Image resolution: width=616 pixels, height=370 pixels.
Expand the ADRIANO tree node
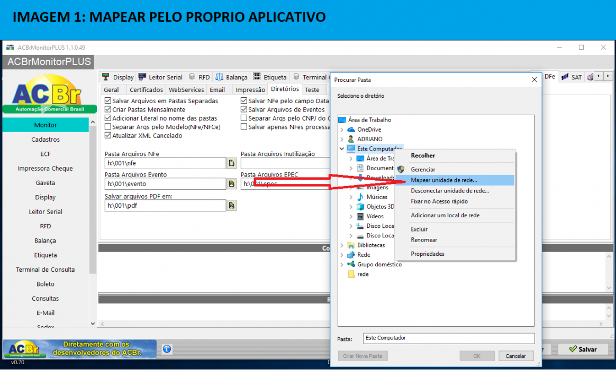point(342,139)
